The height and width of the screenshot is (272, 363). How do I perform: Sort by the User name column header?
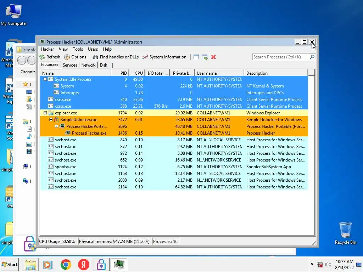coord(219,73)
